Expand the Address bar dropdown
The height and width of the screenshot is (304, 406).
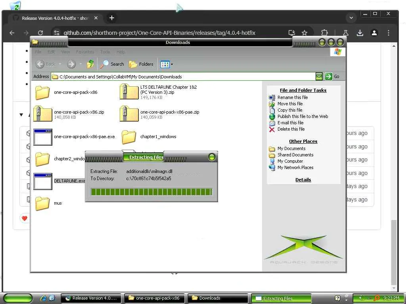(319, 76)
